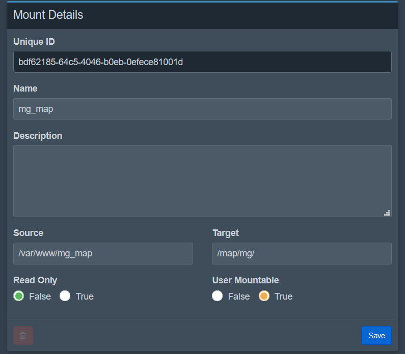The width and height of the screenshot is (405, 354).
Task: Click the Read Only label
Action: click(x=35, y=280)
